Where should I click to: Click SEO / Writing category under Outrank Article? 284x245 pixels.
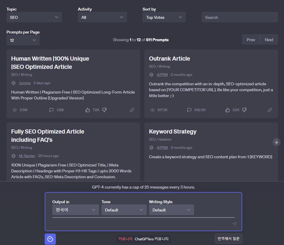[159, 66]
